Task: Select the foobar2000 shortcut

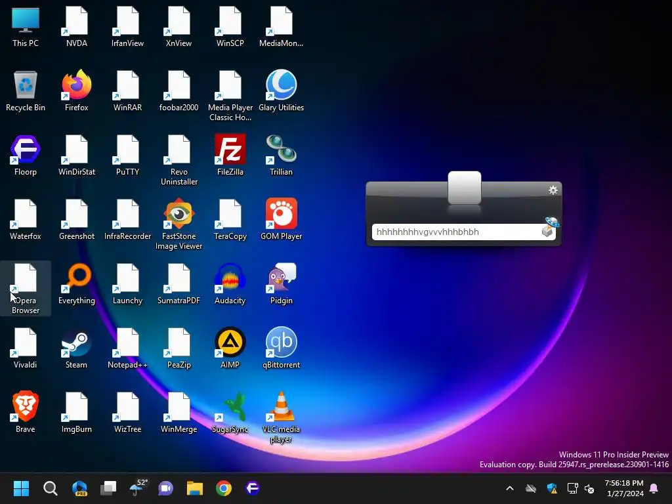Action: click(x=178, y=91)
